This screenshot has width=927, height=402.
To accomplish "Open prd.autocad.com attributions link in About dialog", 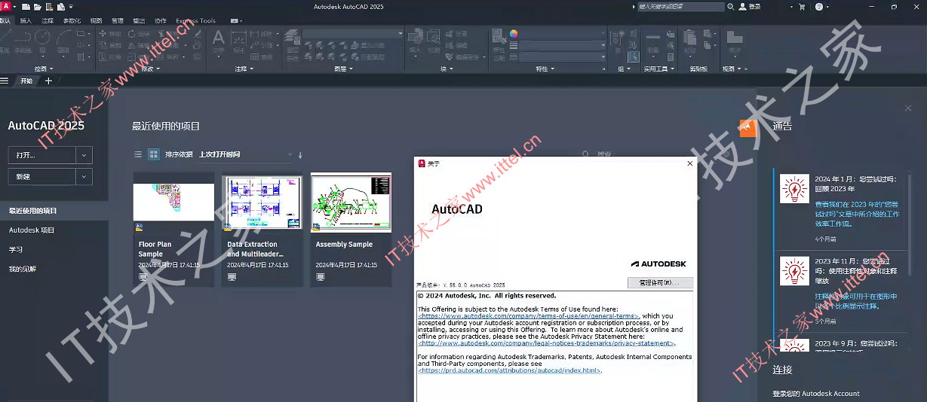I will click(510, 370).
